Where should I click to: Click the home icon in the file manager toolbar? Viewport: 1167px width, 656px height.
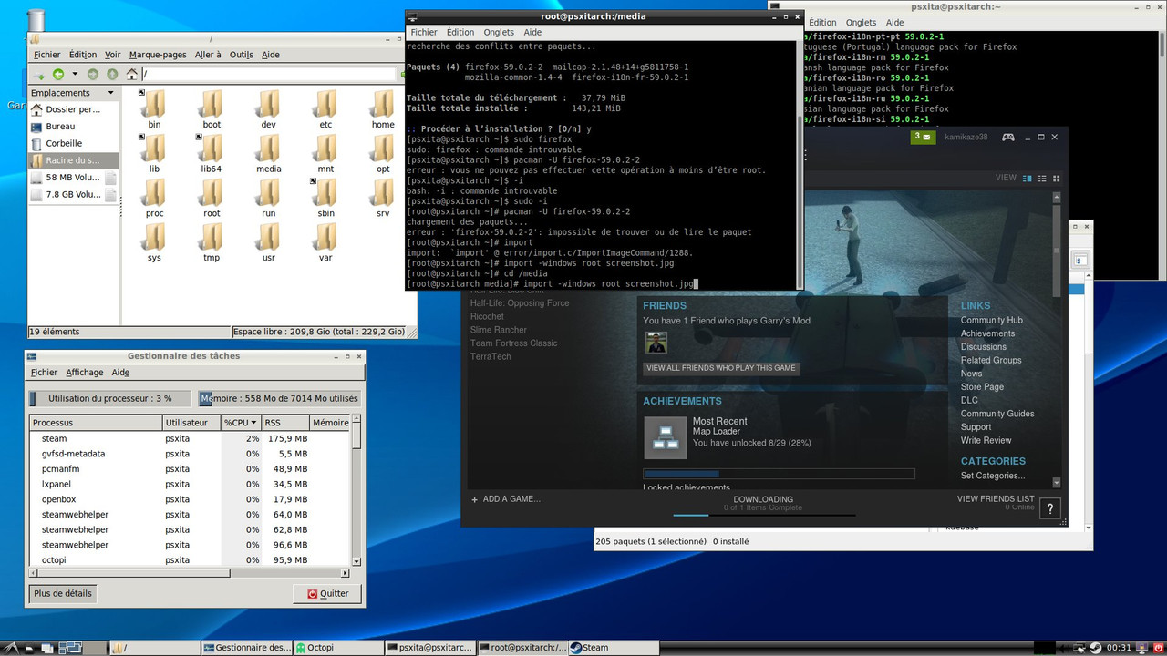(x=132, y=74)
